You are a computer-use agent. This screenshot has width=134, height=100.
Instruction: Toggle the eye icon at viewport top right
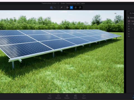pyautogui.click(x=121, y=13)
